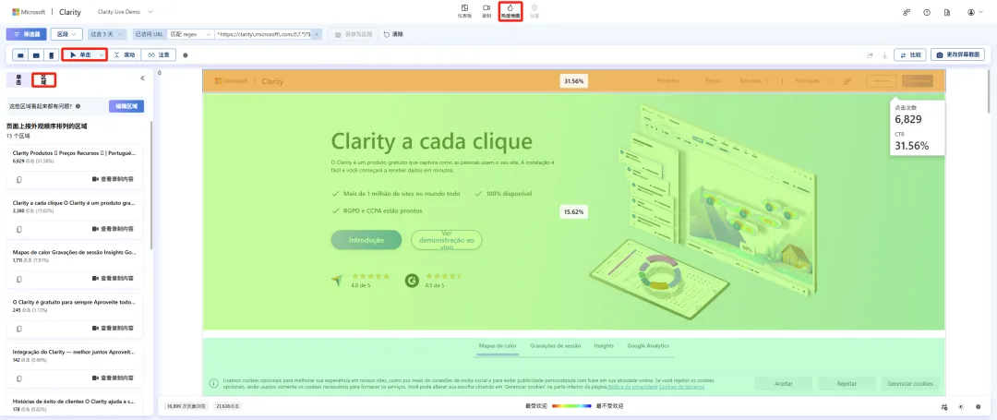997x420 pixels.
Task: Collapse the side panel with the double chevron
Action: tap(142, 78)
